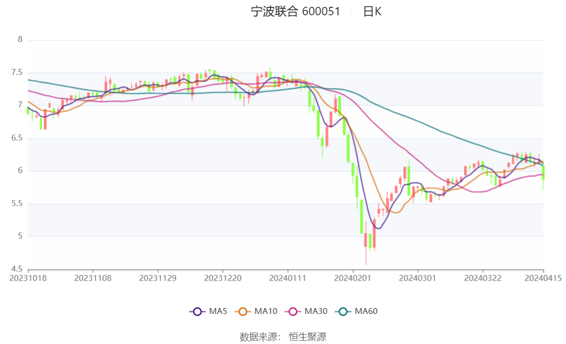
Task: Click the y-axis value 5
Action: coord(20,236)
